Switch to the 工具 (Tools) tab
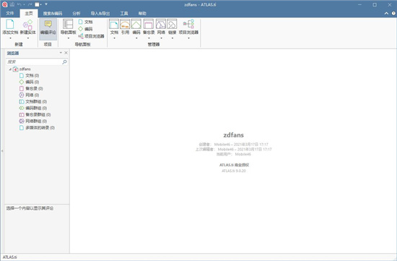397x261 pixels. pos(124,14)
